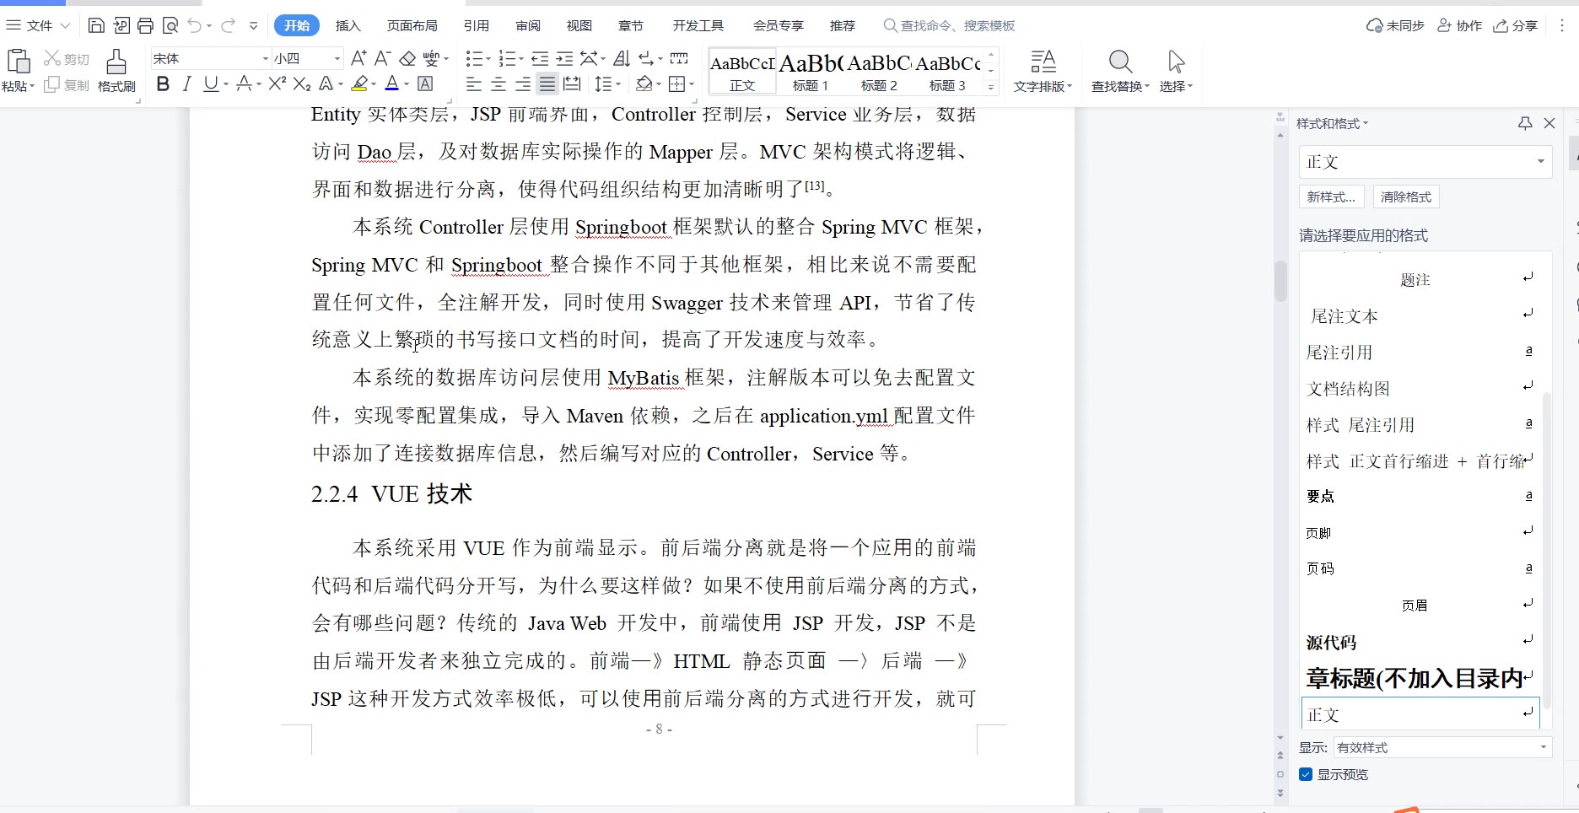Viewport: 1579px width, 813px height.
Task: Click the Save icon in quick access toolbar
Action: (96, 25)
